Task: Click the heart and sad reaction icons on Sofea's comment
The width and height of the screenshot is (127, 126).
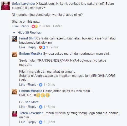Action: [35, 26]
